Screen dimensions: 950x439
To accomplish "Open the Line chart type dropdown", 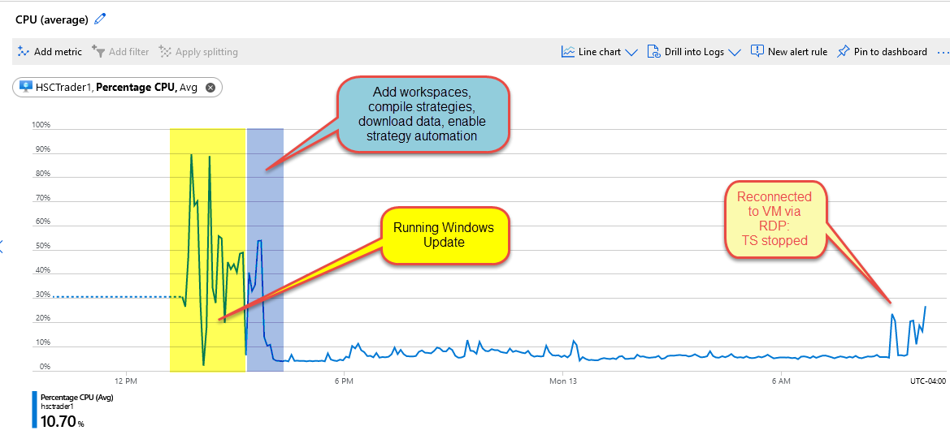I will [x=599, y=52].
